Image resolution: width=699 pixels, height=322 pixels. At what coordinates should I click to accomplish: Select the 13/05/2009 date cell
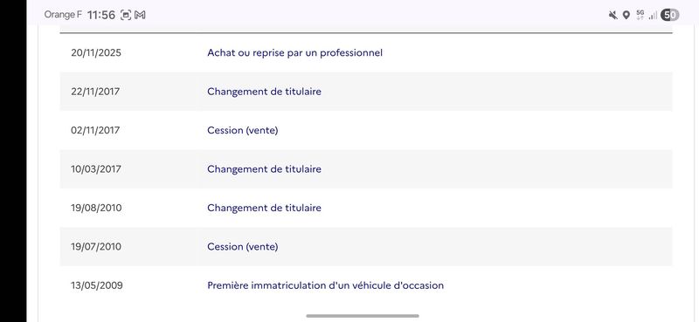[97, 285]
